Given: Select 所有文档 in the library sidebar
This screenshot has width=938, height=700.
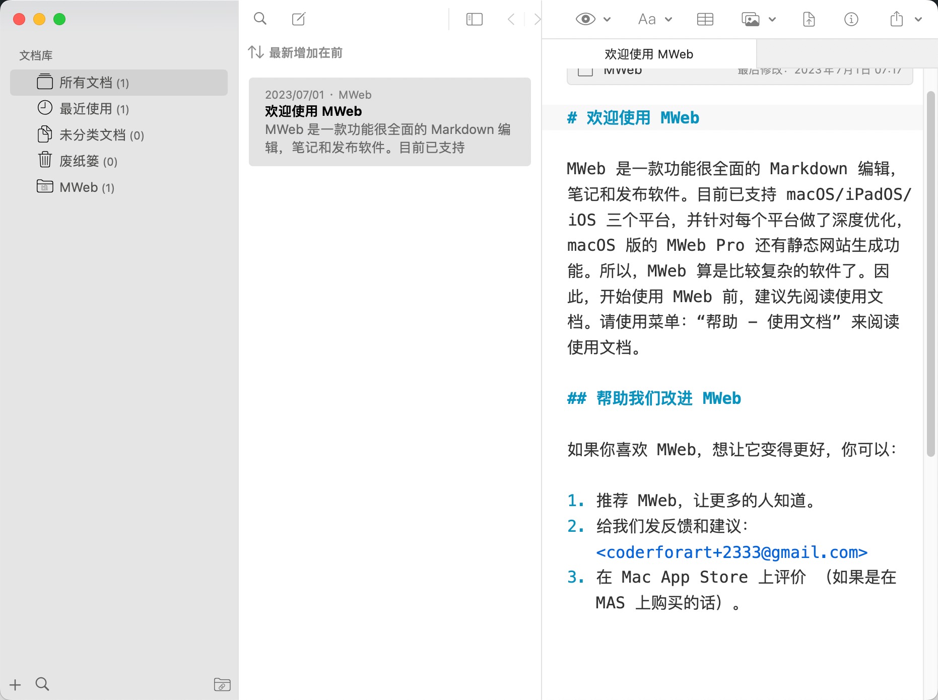Looking at the screenshot, I should 119,83.
